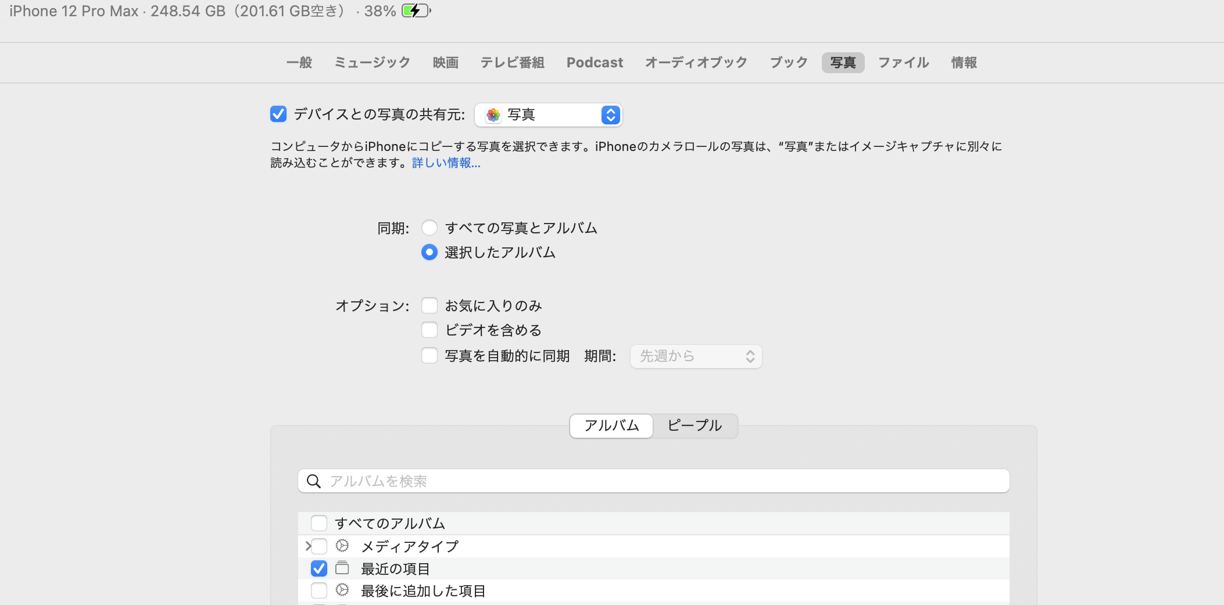Select the 選択したアルバム radio button
Image resolution: width=1224 pixels, height=605 pixels.
[430, 252]
